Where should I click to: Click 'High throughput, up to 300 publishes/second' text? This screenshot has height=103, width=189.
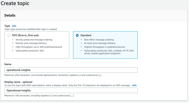39,47
